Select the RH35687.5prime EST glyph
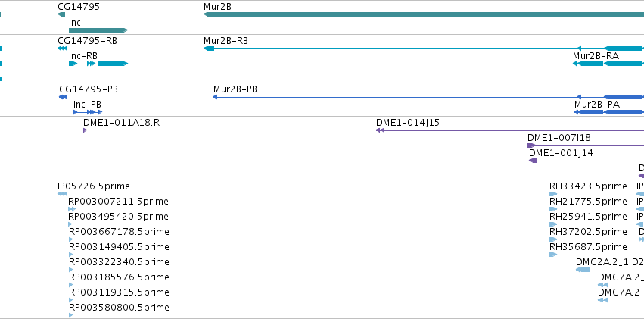 tap(553, 255)
